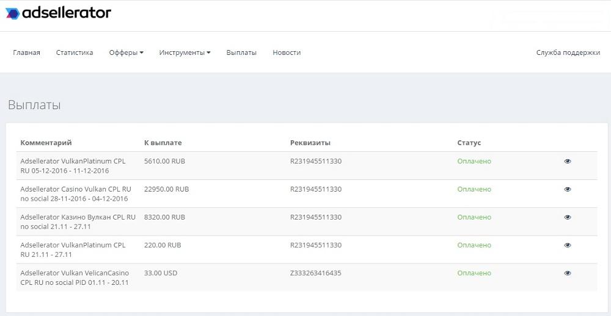Open the Статистика section

pyautogui.click(x=75, y=52)
